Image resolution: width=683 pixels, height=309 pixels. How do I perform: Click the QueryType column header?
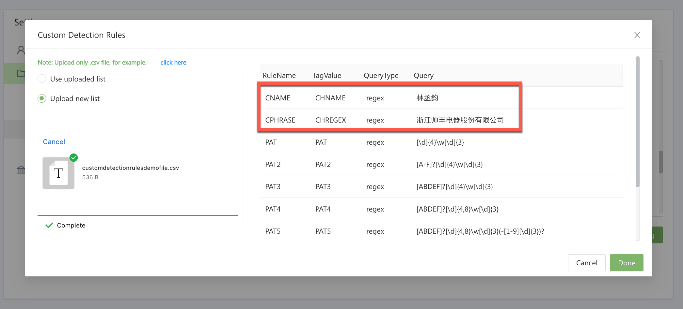tap(381, 76)
